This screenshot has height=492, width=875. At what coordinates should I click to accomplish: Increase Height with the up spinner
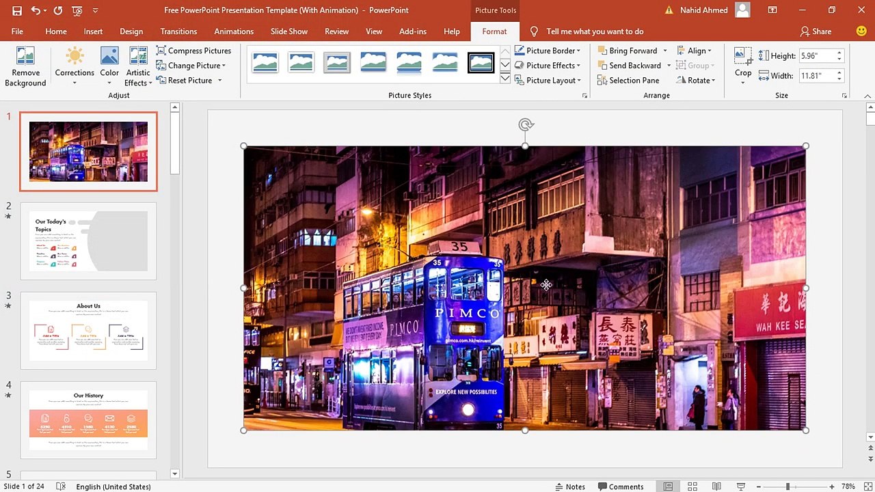click(839, 53)
